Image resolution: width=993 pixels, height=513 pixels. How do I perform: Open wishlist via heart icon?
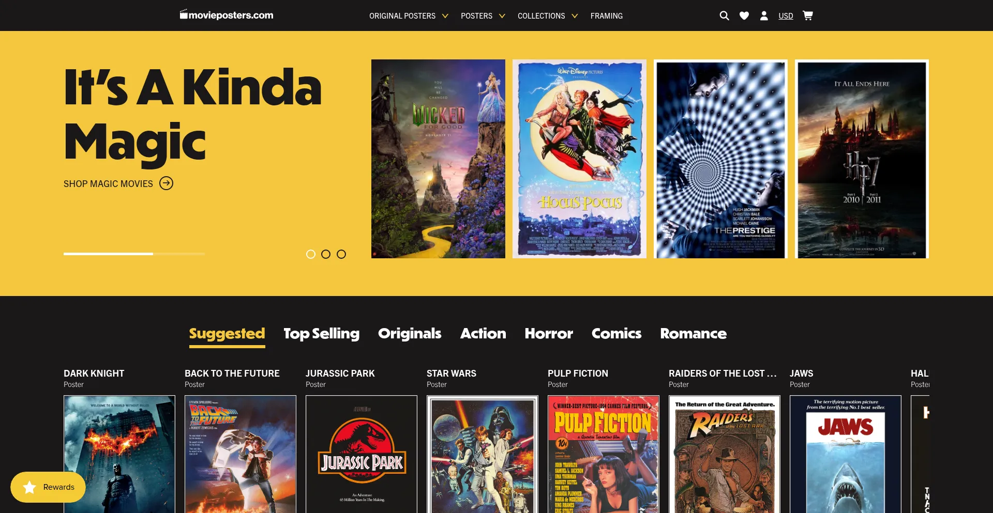click(744, 15)
